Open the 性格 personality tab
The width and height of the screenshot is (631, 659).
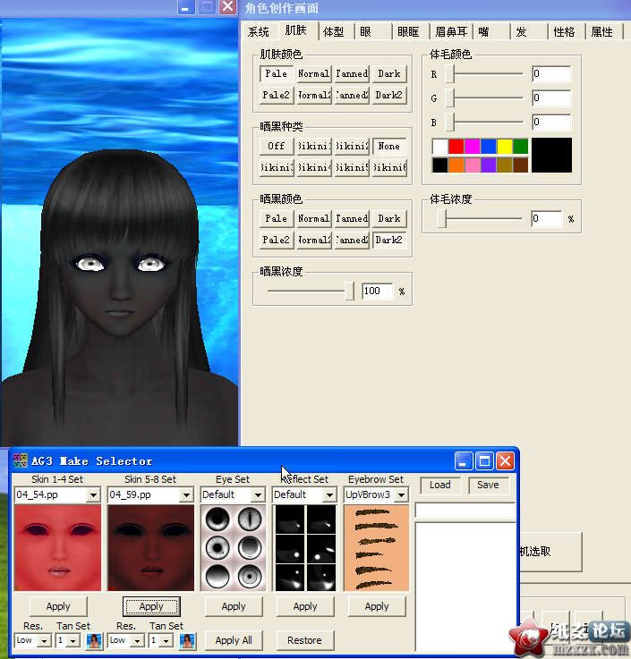point(564,31)
